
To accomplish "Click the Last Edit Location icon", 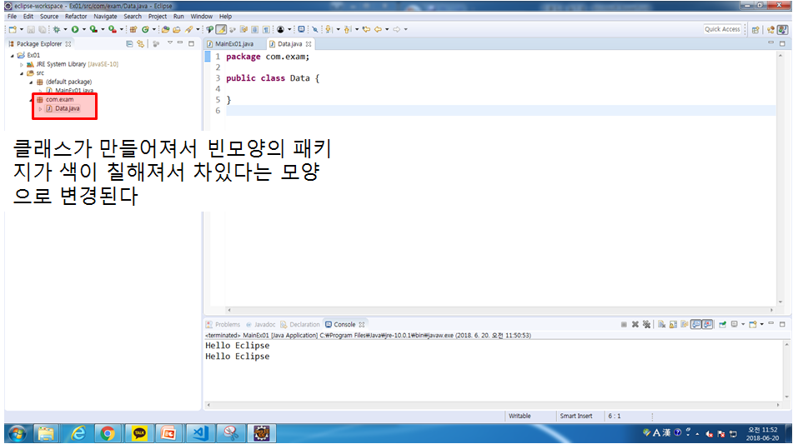I will coord(366,29).
